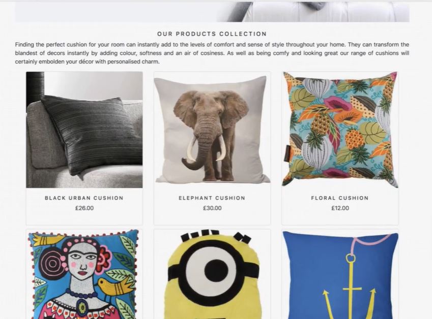Image resolution: width=432 pixels, height=319 pixels.
Task: Click the blue anchor cushion image
Action: (x=340, y=274)
